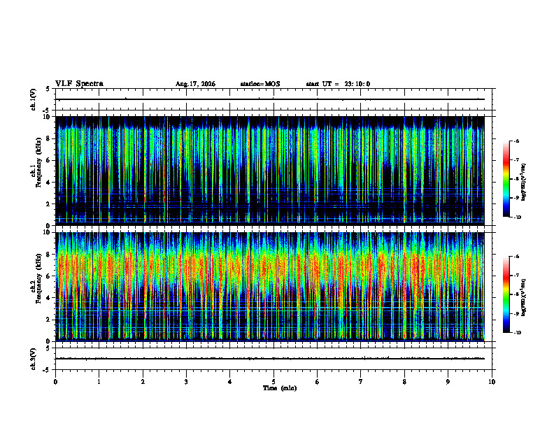554x428 pixels.
Task: Click the -6 label atop ch.1 color bar
Action: (x=516, y=141)
